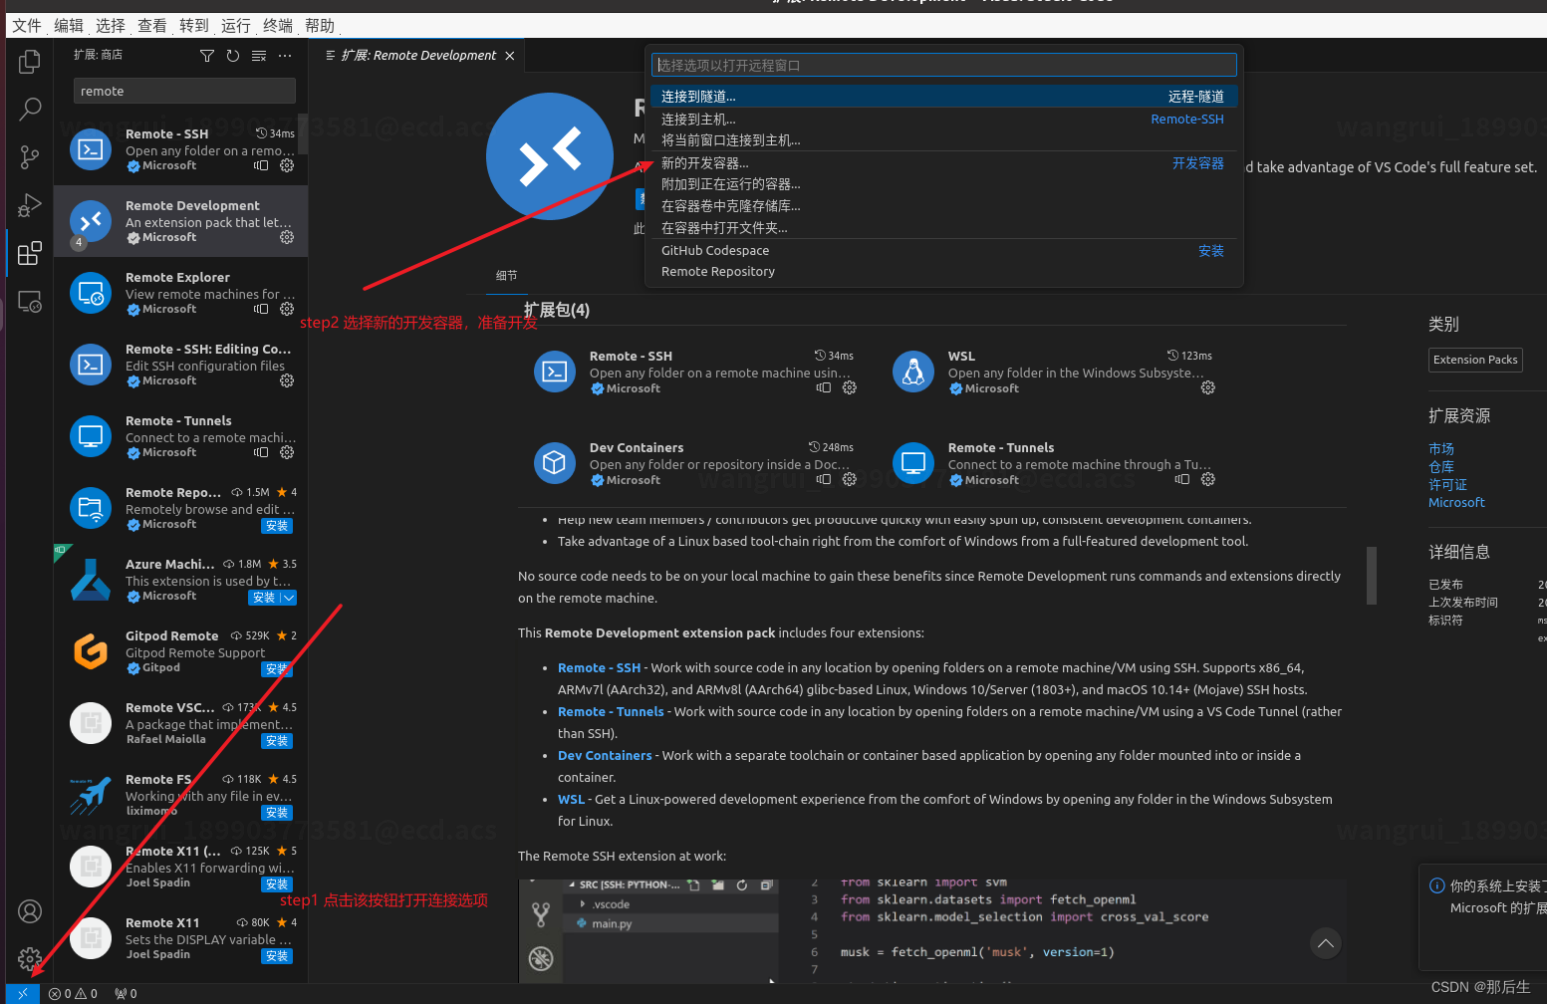Follow the Dev Containers link in description
Image resolution: width=1547 pixels, height=1004 pixels.
pos(605,756)
